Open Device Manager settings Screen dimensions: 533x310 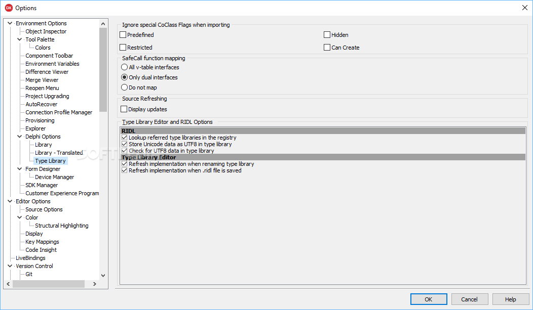54,177
